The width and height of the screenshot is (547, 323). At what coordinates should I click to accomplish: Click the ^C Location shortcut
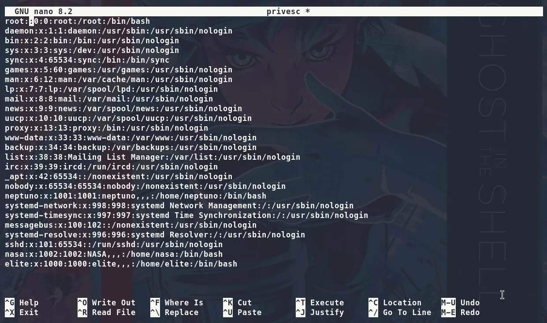(395, 303)
